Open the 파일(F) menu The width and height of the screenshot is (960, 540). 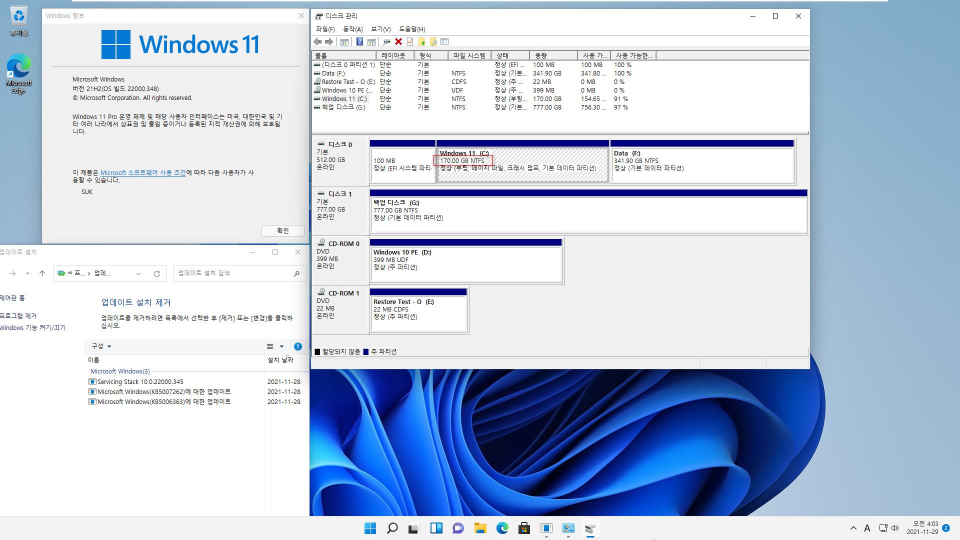[325, 29]
